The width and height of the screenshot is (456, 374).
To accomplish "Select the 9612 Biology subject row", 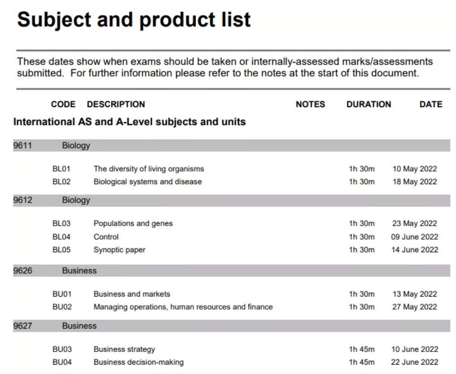I will (232, 200).
